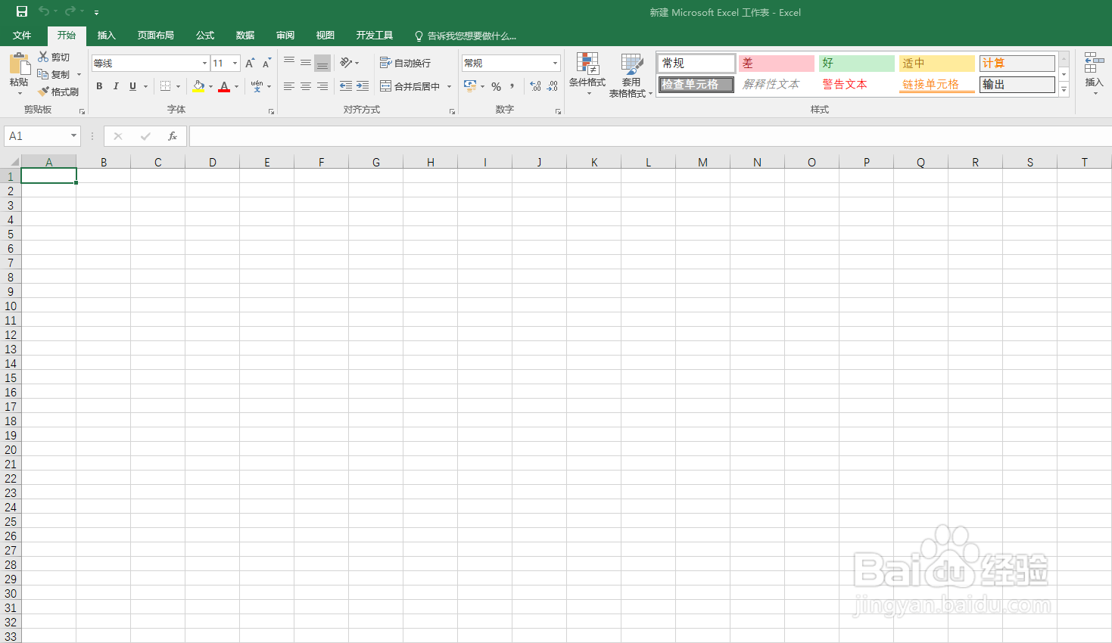Toggle bottom align for cell
The width and height of the screenshot is (1112, 643).
point(322,63)
